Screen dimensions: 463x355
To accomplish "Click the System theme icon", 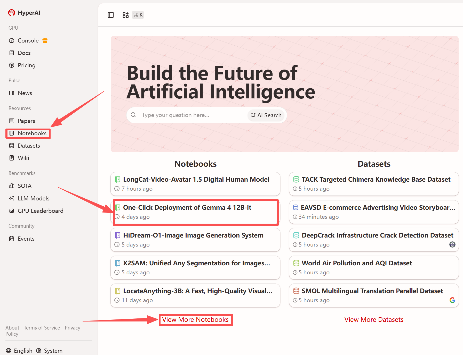I will (x=39, y=351).
